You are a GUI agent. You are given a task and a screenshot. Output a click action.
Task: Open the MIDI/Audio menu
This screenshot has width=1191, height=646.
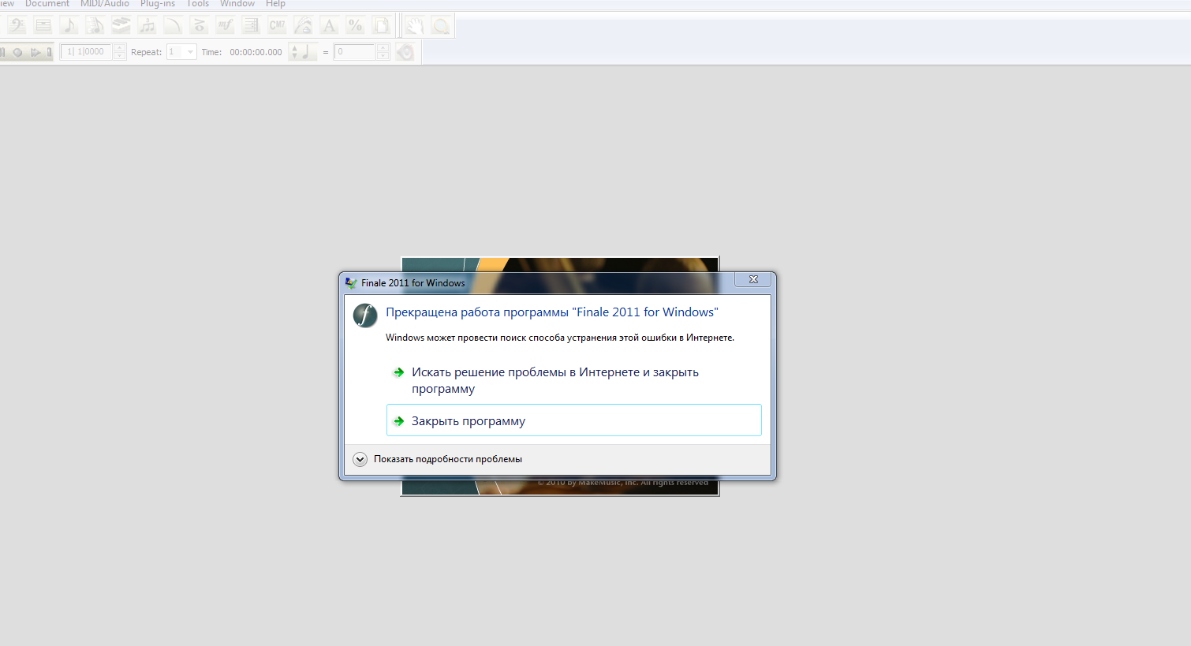tap(105, 4)
